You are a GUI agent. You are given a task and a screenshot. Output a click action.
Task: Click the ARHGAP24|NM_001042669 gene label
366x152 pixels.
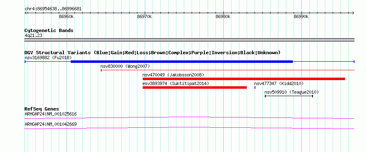[51, 124]
